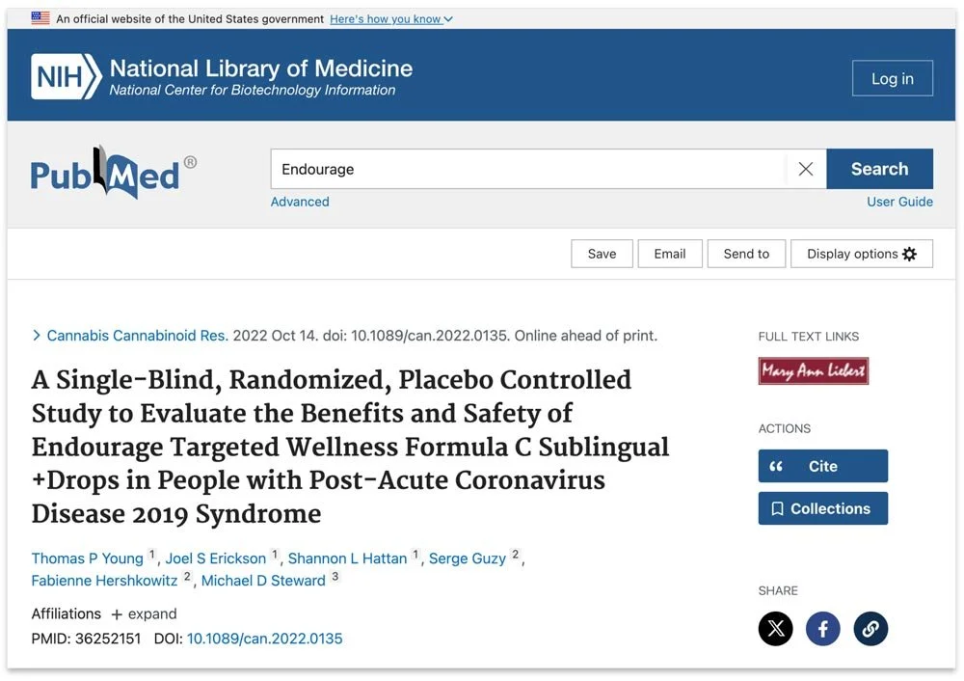The width and height of the screenshot is (964, 681).
Task: Clear the search field with the X icon
Action: (x=805, y=169)
